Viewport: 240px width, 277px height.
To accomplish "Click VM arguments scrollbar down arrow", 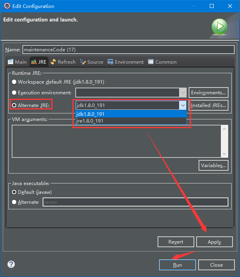I will 224,154.
